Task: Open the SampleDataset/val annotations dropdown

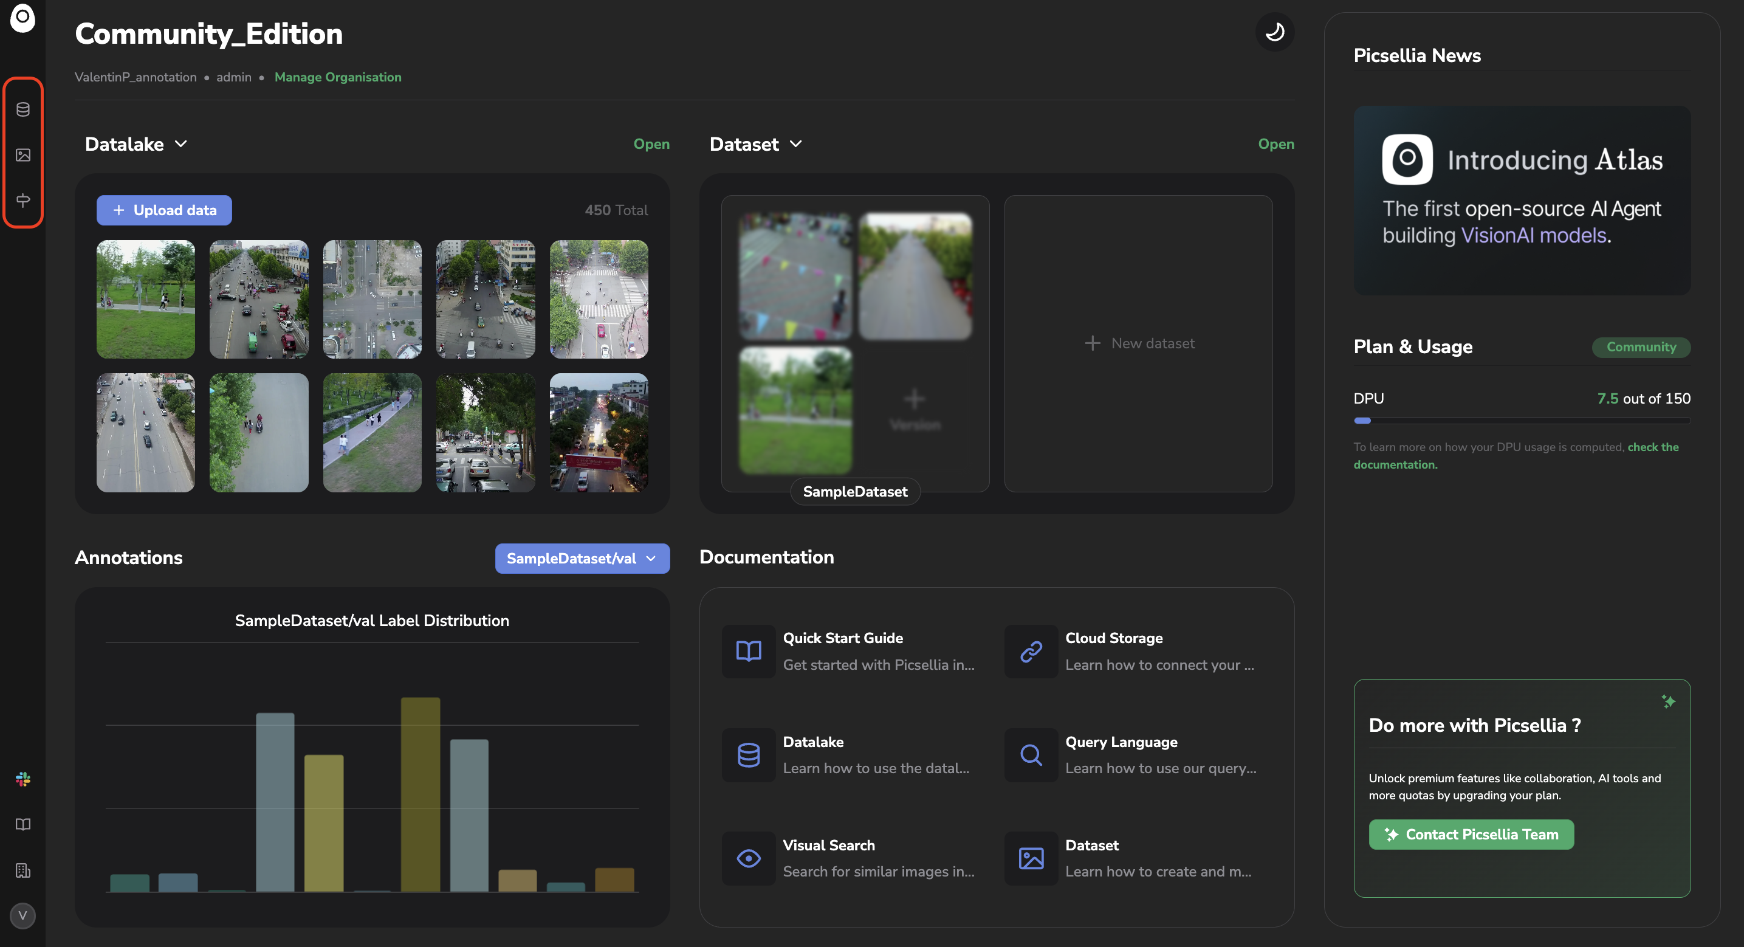Action: [x=582, y=558]
